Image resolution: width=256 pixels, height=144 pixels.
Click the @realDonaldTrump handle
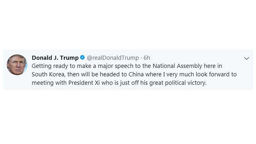pos(113,58)
